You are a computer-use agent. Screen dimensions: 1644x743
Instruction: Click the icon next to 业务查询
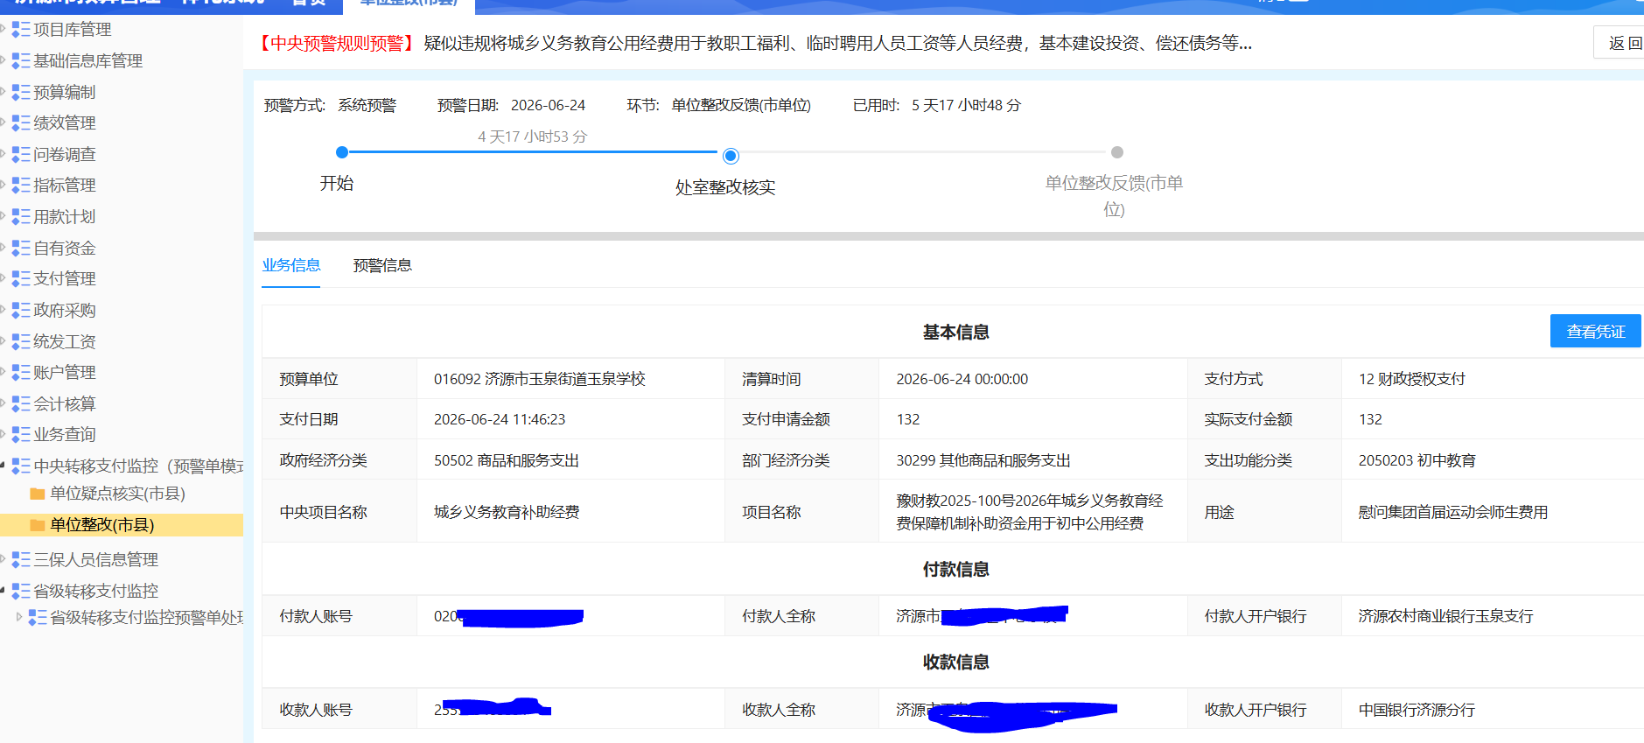(x=21, y=435)
